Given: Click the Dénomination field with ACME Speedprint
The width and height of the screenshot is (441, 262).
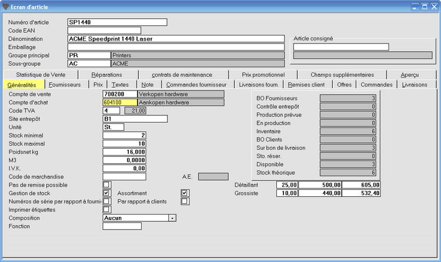Looking at the screenshot, I should (x=176, y=39).
